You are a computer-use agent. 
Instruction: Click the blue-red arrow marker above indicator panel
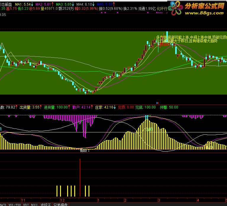click(158, 103)
